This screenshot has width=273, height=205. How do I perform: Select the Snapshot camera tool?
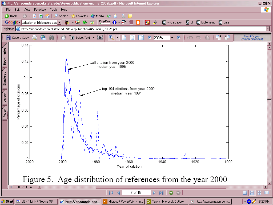(x=100, y=38)
